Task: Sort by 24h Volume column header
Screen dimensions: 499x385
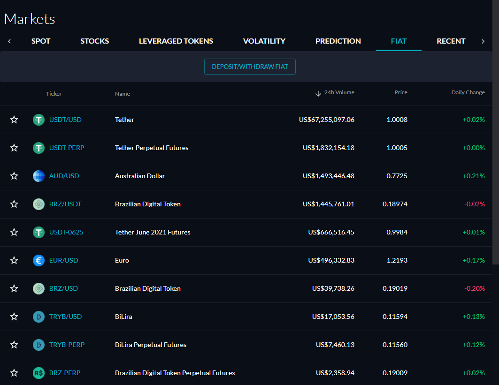Action: pyautogui.click(x=338, y=92)
